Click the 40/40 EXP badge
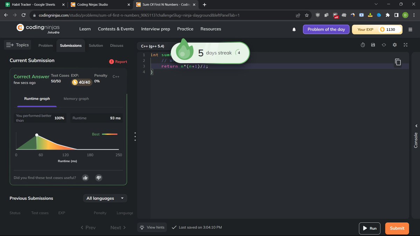The image size is (420, 236). click(81, 82)
